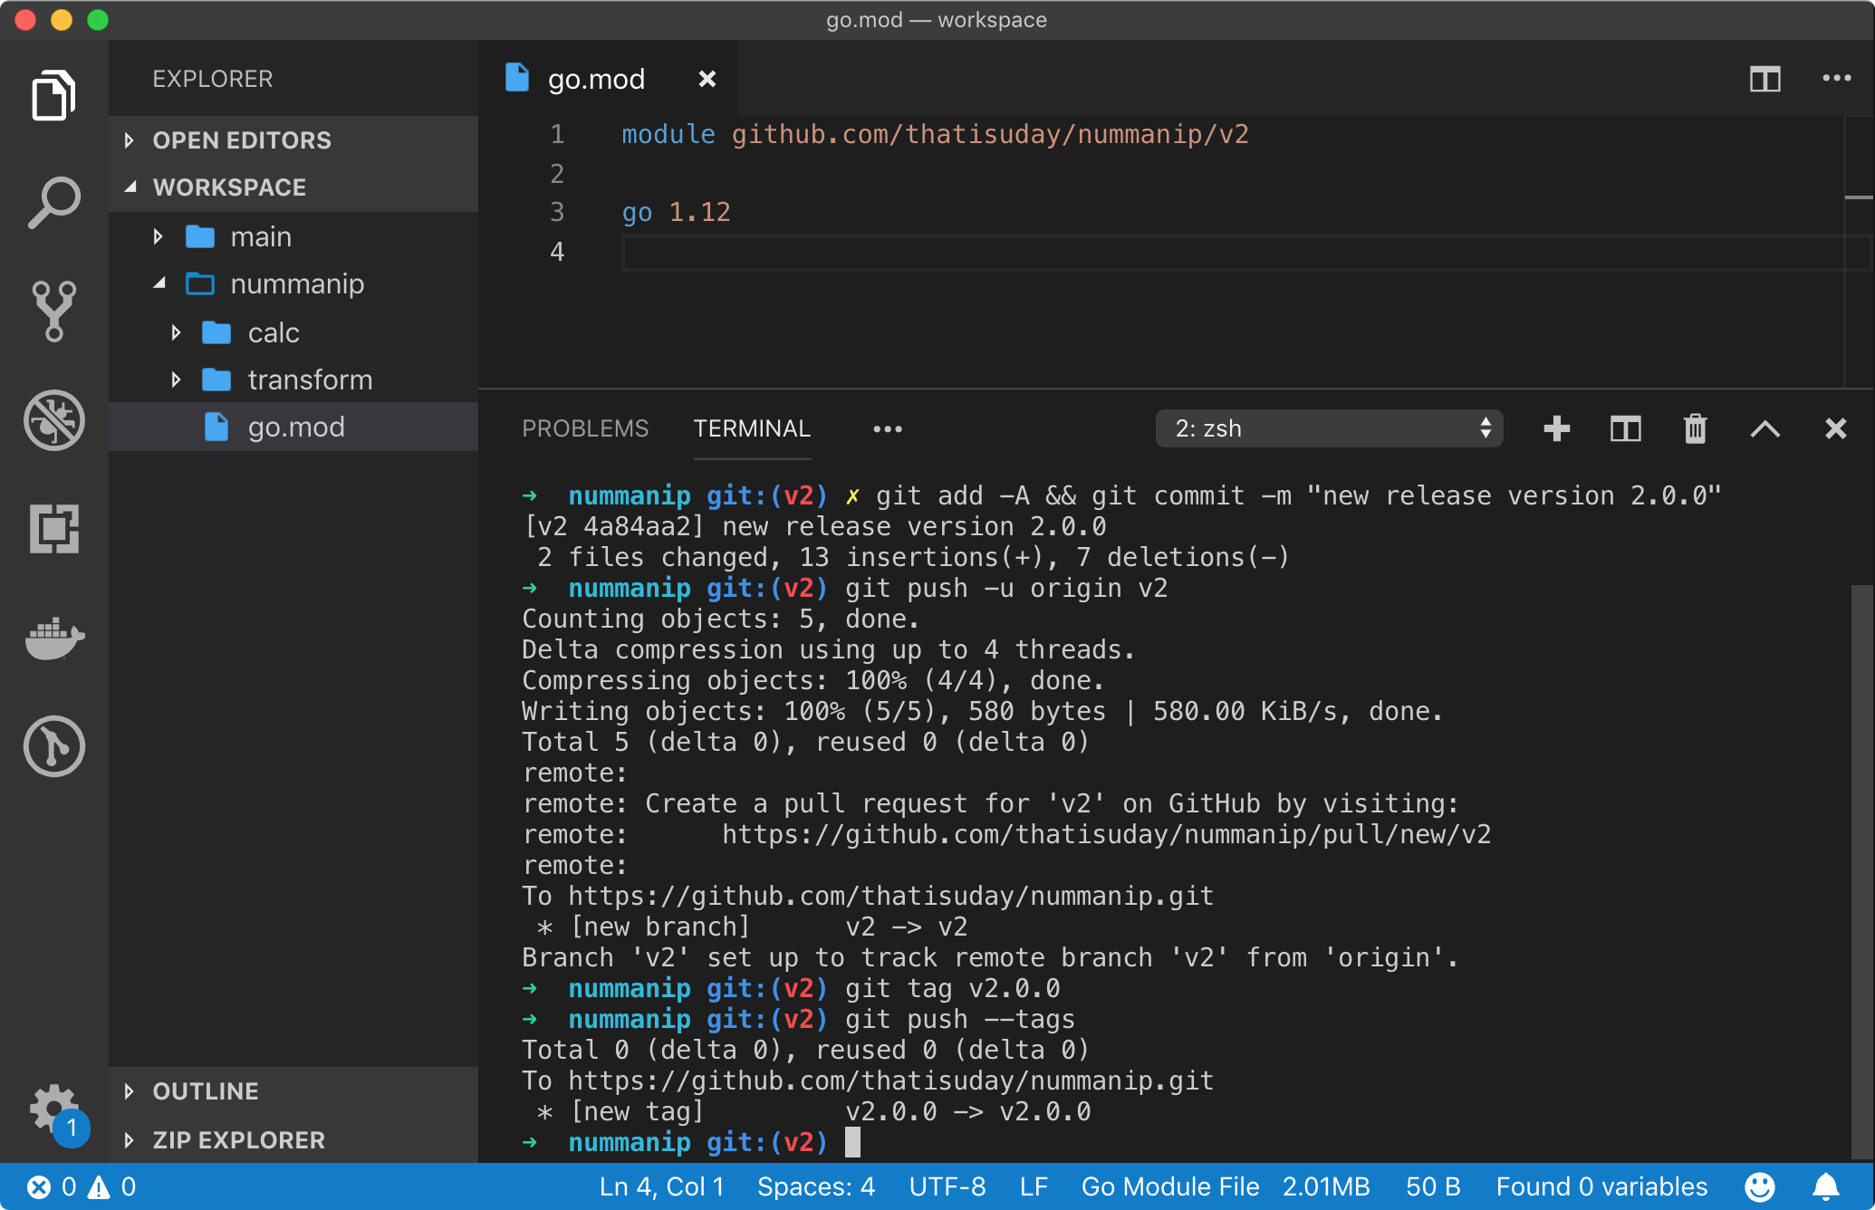The width and height of the screenshot is (1875, 1210).
Task: Open the Search view in activity bar
Action: pyautogui.click(x=54, y=201)
